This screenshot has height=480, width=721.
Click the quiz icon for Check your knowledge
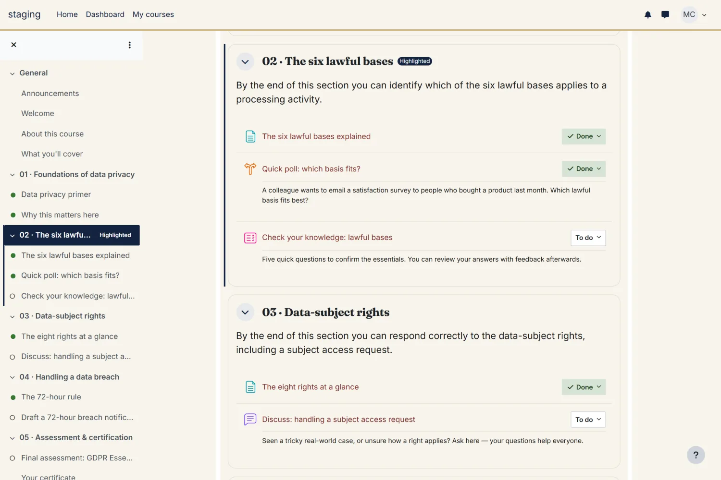[250, 238]
